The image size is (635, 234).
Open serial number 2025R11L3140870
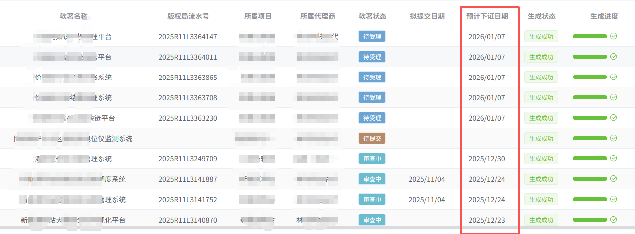tap(188, 220)
